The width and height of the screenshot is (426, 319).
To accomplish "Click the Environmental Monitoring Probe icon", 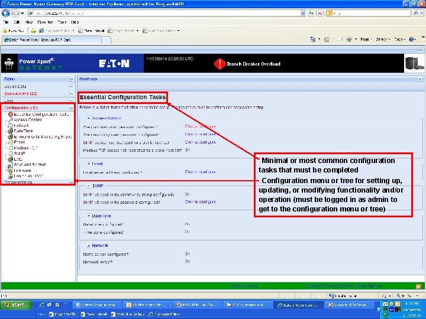I will (x=11, y=136).
